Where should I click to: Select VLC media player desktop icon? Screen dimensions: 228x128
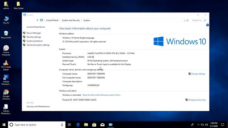[6, 65]
